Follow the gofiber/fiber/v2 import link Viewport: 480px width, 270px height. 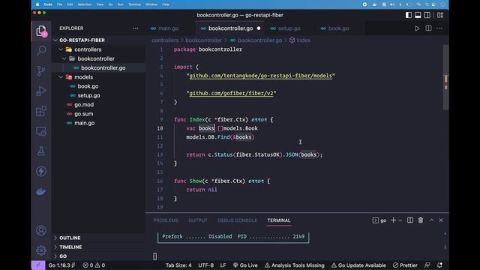click(x=231, y=93)
